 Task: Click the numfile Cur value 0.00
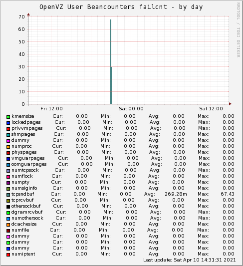click(x=79, y=230)
